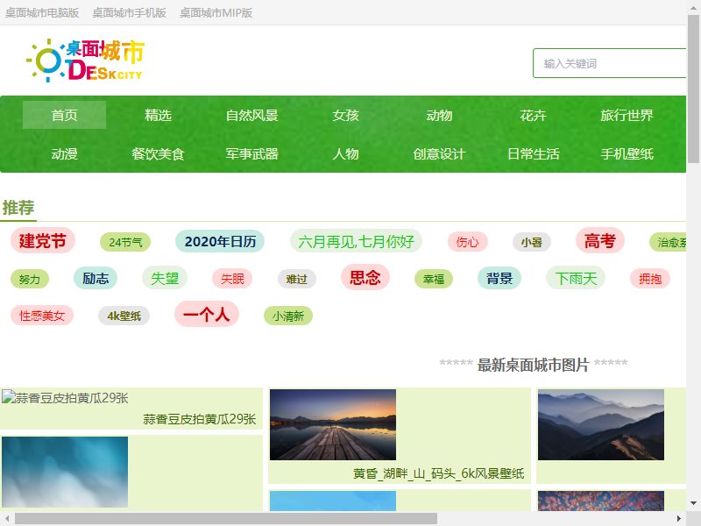Screen dimensions: 701x526
Task: Open 餐饮美食 category
Action: [159, 154]
